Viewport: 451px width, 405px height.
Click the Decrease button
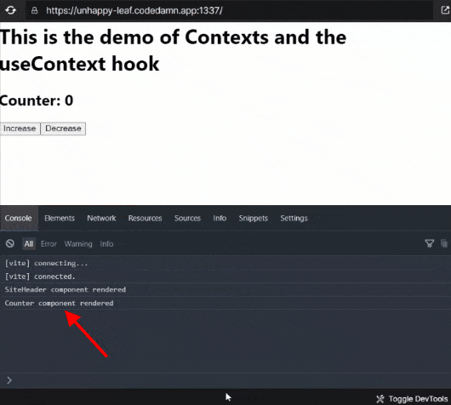pyautogui.click(x=63, y=128)
